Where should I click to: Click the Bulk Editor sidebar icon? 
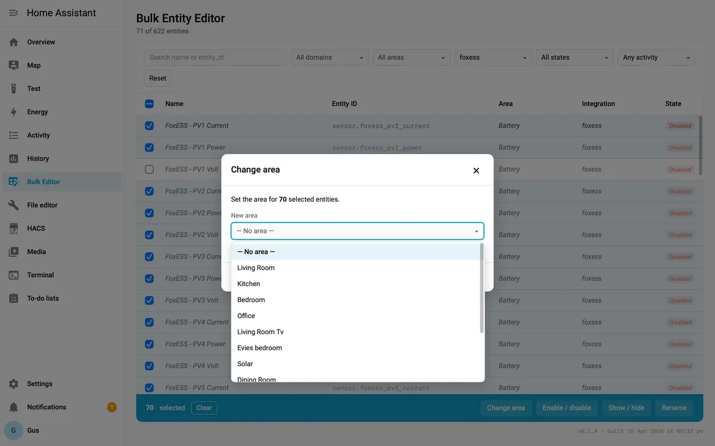click(x=14, y=182)
